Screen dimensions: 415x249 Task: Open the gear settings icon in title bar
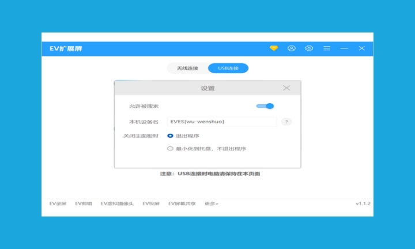click(309, 48)
